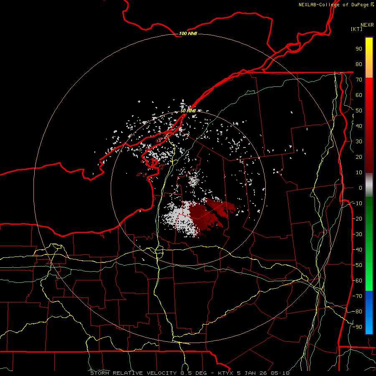Click the 70 value on velocity scale
The image size is (376, 376).
(x=359, y=80)
